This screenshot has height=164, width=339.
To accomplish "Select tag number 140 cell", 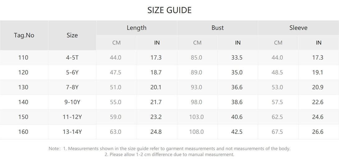I will (x=23, y=102).
